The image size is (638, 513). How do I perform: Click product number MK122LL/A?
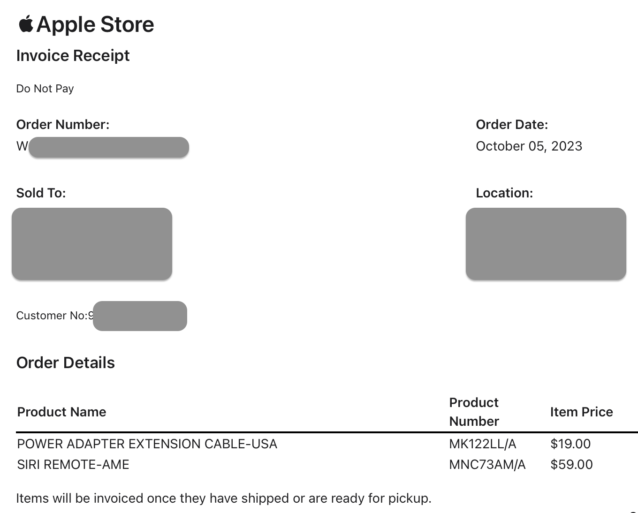483,444
